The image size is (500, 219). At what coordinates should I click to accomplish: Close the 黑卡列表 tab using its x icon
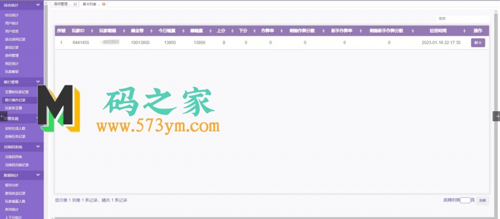(104, 4)
